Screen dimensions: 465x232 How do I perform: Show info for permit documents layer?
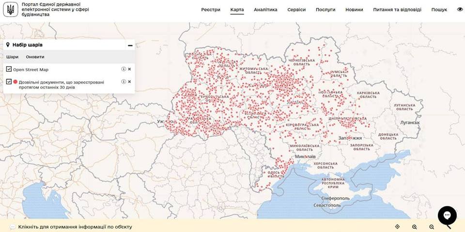coord(124,82)
